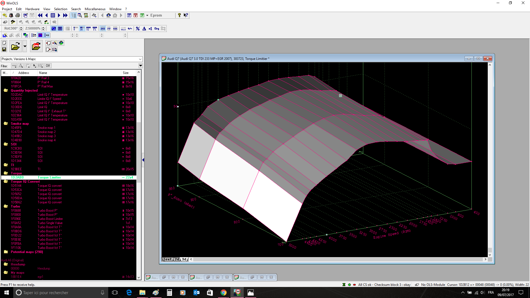The width and height of the screenshot is (530, 298).
Task: Increase rotation with Rot spinner up arrow
Action: click(x=21, y=27)
